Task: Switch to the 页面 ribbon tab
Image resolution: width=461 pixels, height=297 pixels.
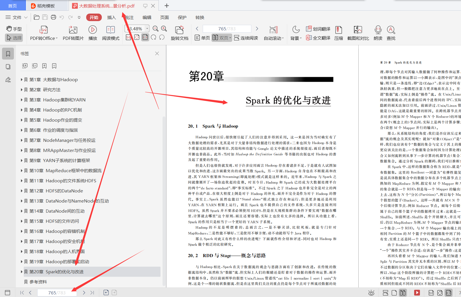Action: [165, 17]
